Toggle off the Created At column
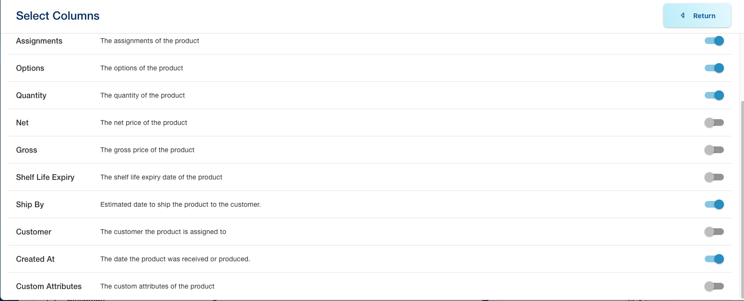Image resolution: width=744 pixels, height=301 pixels. point(714,259)
